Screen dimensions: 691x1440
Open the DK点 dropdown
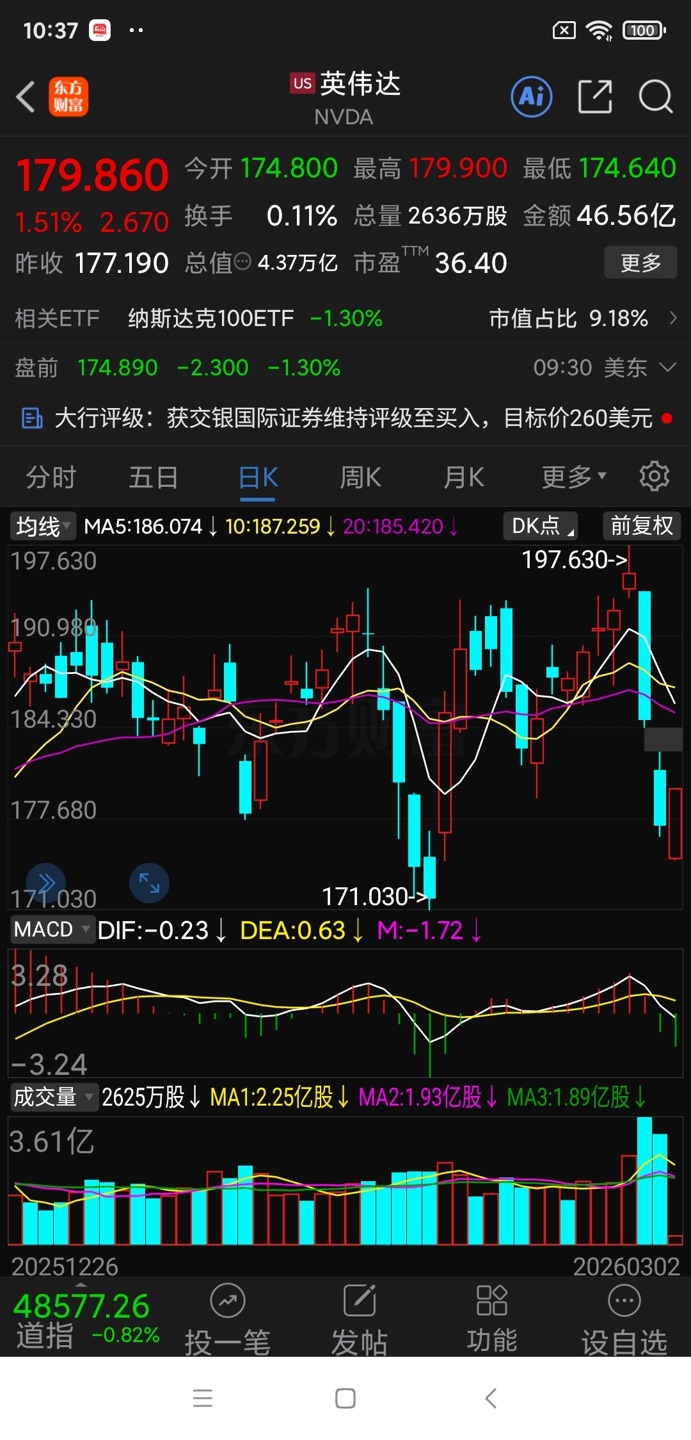tap(541, 526)
